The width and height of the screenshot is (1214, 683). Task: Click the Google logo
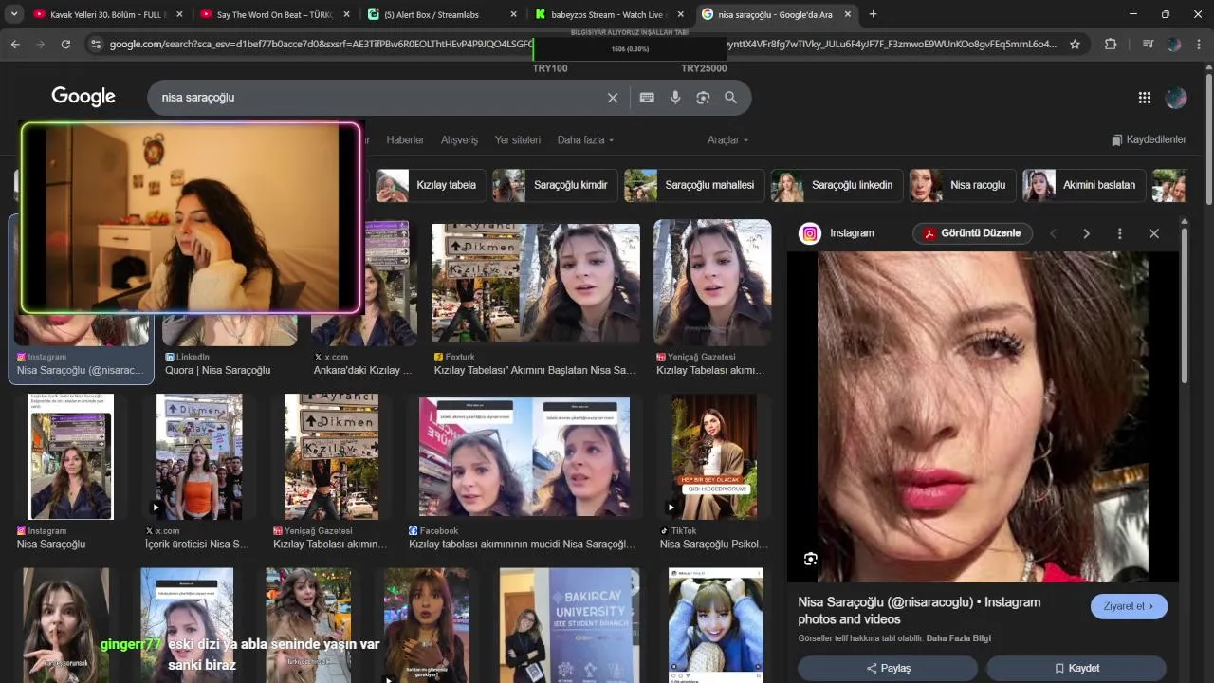click(x=83, y=97)
